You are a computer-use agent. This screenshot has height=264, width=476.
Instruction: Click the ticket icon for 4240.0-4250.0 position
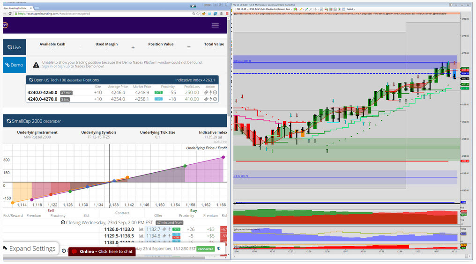pyautogui.click(x=206, y=93)
